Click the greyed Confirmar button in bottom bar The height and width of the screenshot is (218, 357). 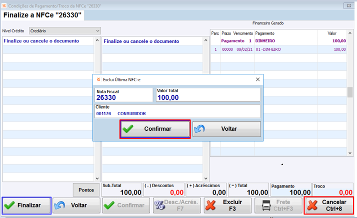[126, 206]
